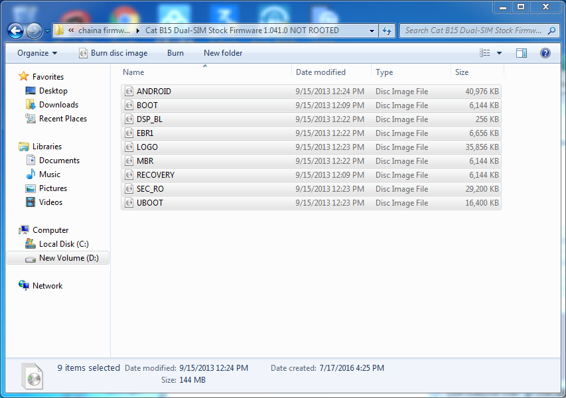566x398 pixels.
Task: Click folder icon in address bar
Action: (59, 31)
